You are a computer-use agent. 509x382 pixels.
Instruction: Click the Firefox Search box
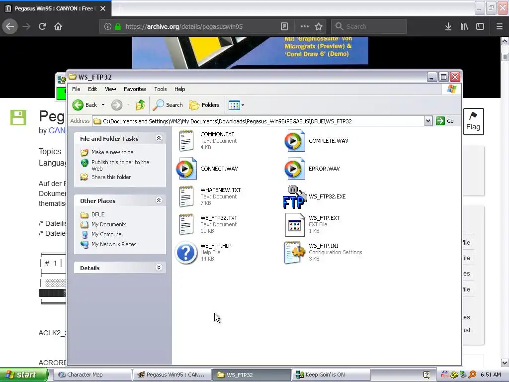point(369,26)
